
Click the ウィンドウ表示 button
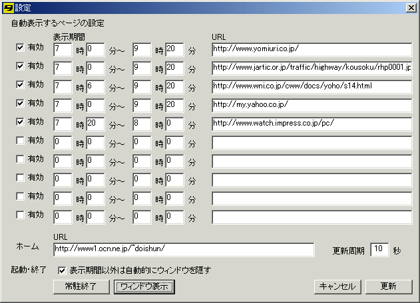click(144, 286)
